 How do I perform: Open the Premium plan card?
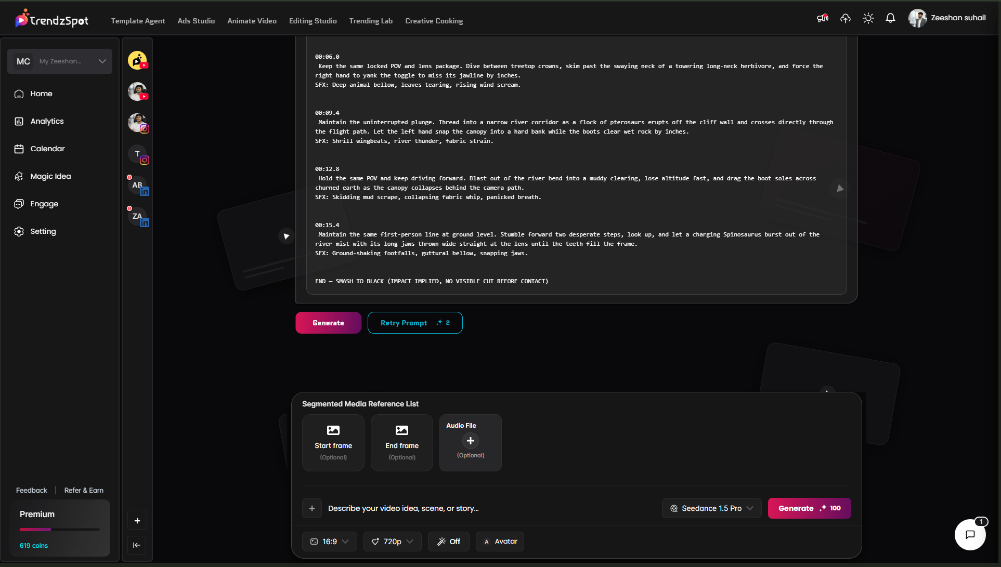pyautogui.click(x=60, y=528)
